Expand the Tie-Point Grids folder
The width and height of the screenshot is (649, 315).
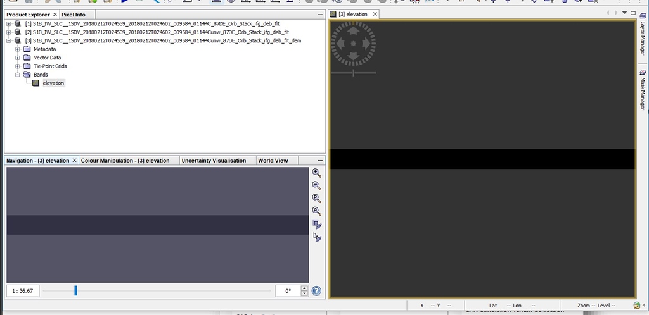coord(18,66)
